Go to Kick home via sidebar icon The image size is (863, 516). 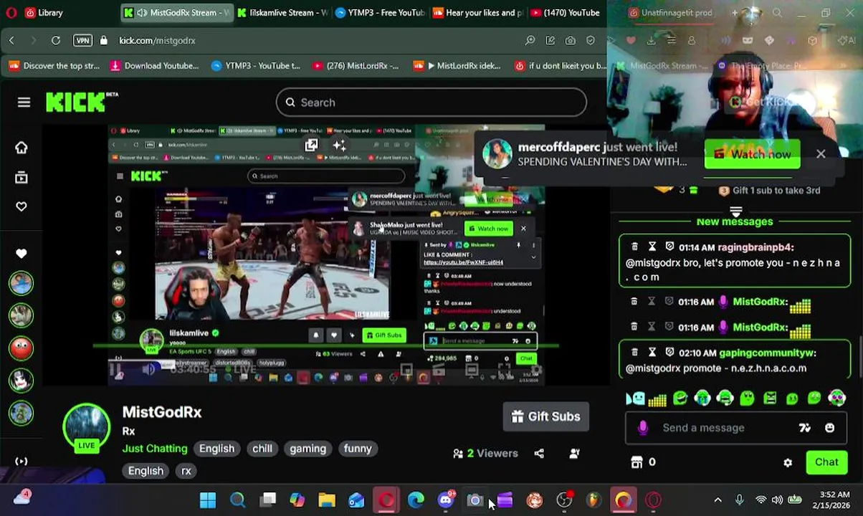coord(21,148)
